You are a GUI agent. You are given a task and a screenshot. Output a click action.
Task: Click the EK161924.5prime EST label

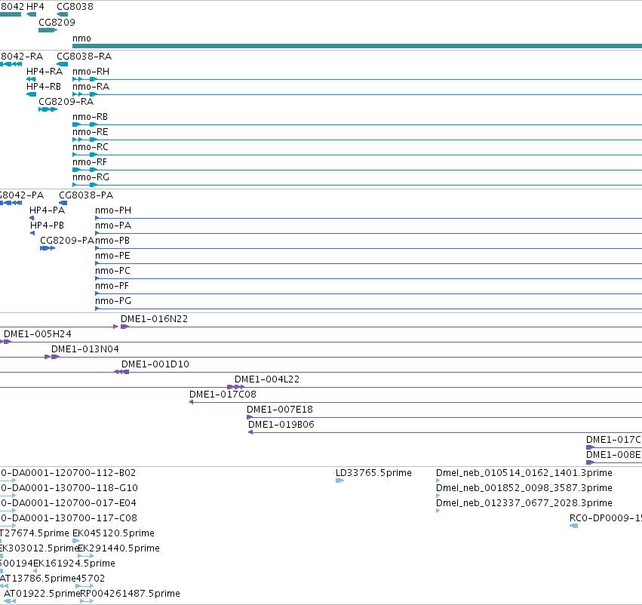[74, 564]
